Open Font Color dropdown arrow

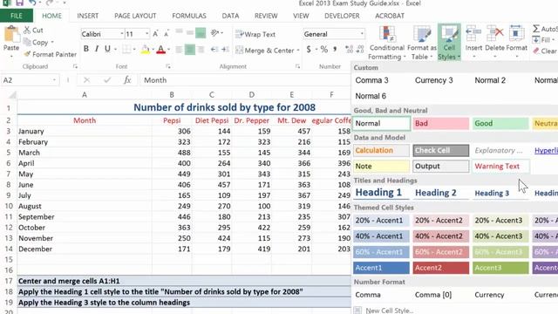tap(168, 49)
